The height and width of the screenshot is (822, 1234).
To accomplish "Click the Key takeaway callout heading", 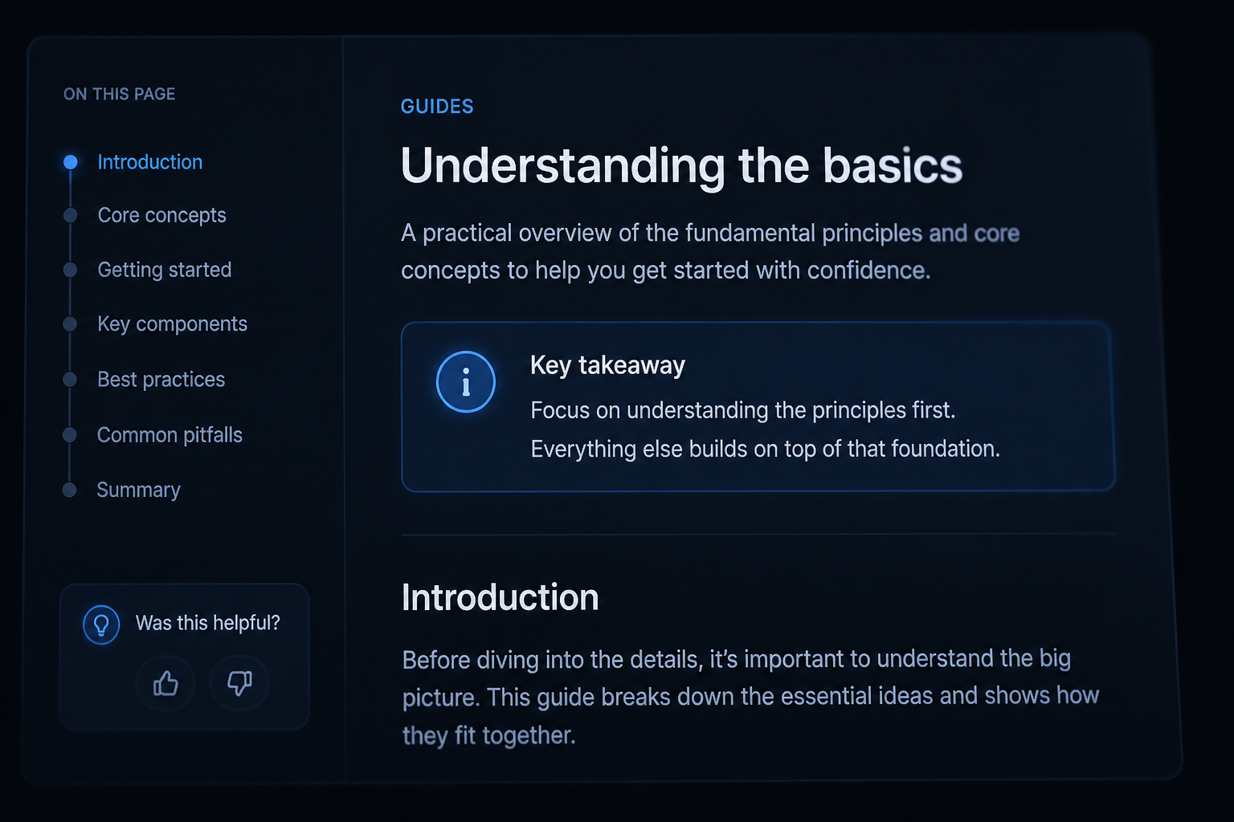I will (x=607, y=365).
